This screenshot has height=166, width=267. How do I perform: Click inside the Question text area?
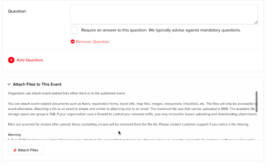pyautogui.click(x=164, y=14)
